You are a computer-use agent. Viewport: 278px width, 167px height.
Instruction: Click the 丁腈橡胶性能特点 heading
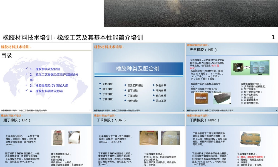click(247, 154)
